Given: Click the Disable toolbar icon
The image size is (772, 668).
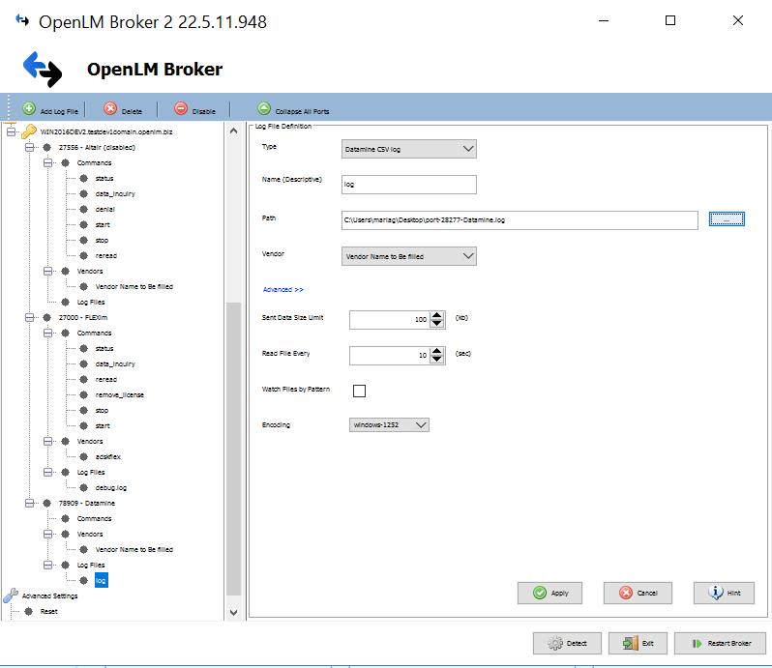Looking at the screenshot, I should (180, 110).
